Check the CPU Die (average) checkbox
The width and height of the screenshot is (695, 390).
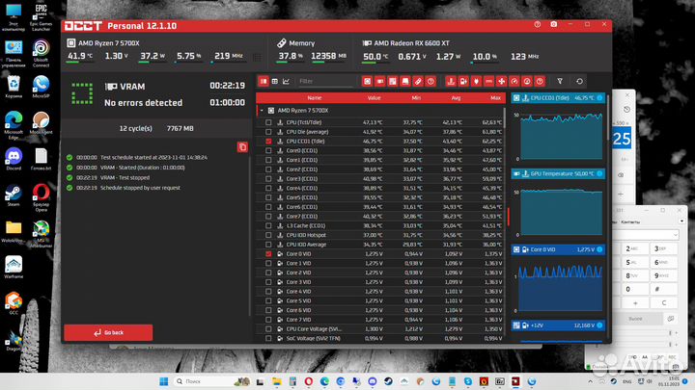click(268, 132)
